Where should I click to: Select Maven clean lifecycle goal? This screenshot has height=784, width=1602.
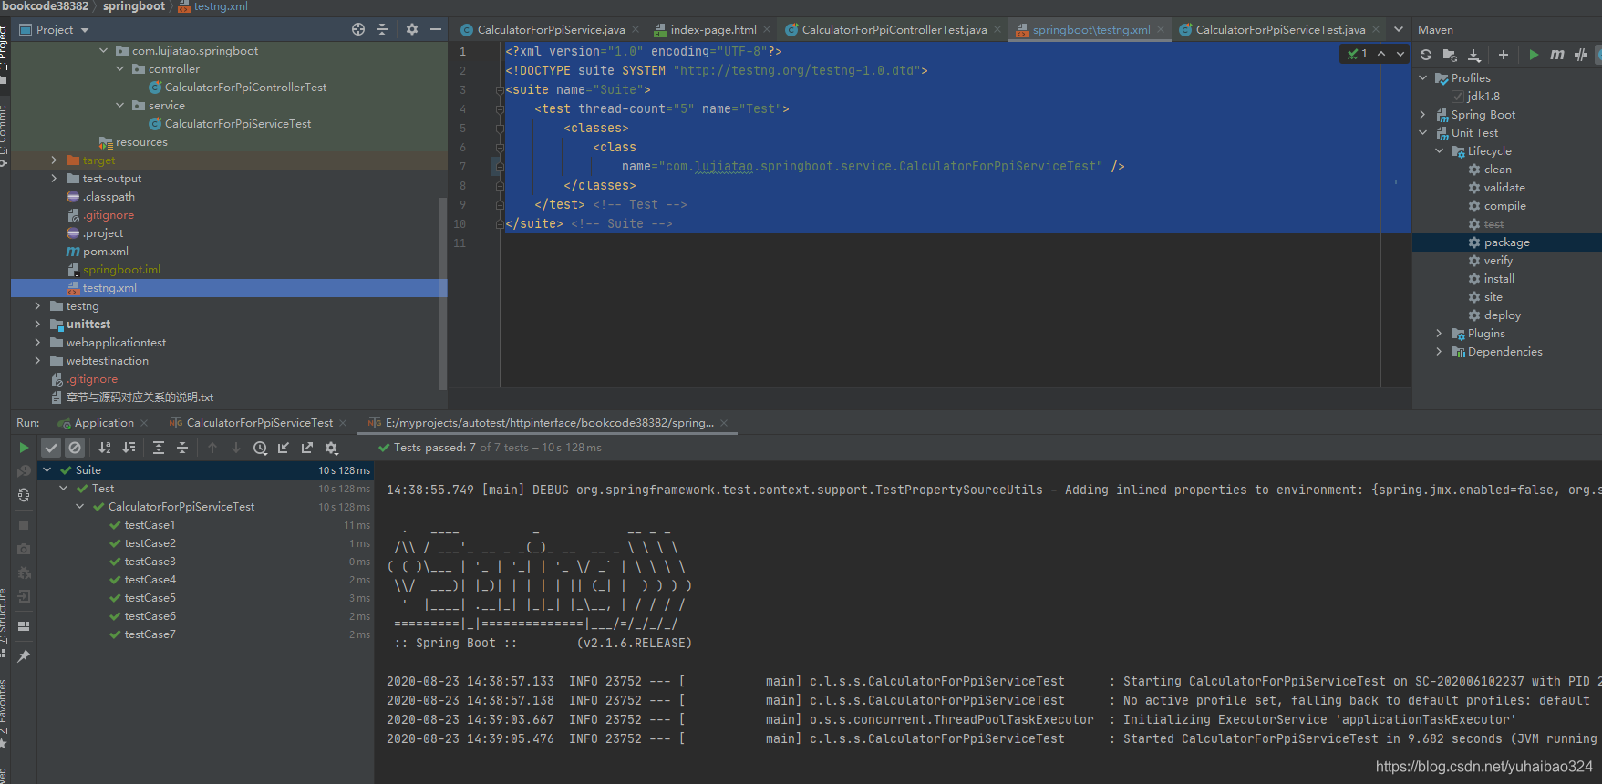coord(1497,170)
